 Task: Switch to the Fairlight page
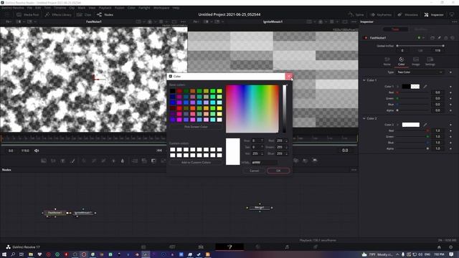(x=287, y=247)
